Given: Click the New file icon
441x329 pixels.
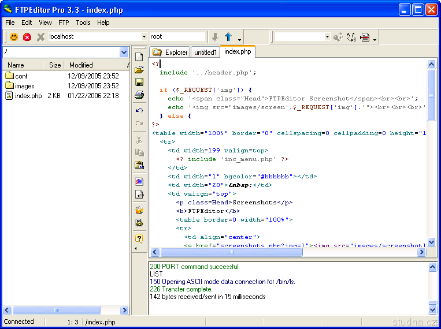Looking at the screenshot, I should click(x=139, y=57).
